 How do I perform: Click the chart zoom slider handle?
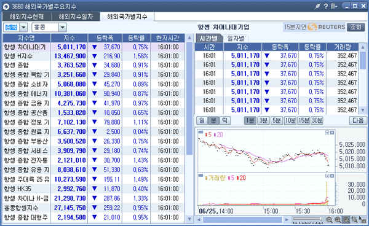[x=321, y=219]
